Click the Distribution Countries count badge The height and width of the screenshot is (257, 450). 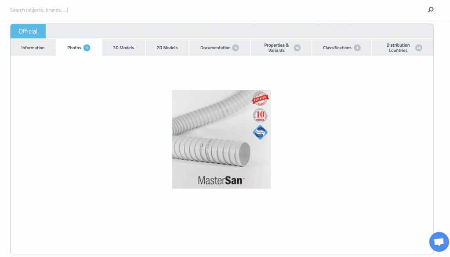[x=418, y=48]
